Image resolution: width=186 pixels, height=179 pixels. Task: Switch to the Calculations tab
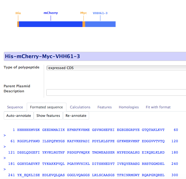pyautogui.click(x=80, y=107)
